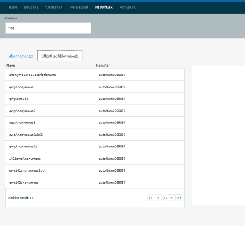Sort by the Register column header
The height and width of the screenshot is (226, 245).
pyautogui.click(x=103, y=66)
